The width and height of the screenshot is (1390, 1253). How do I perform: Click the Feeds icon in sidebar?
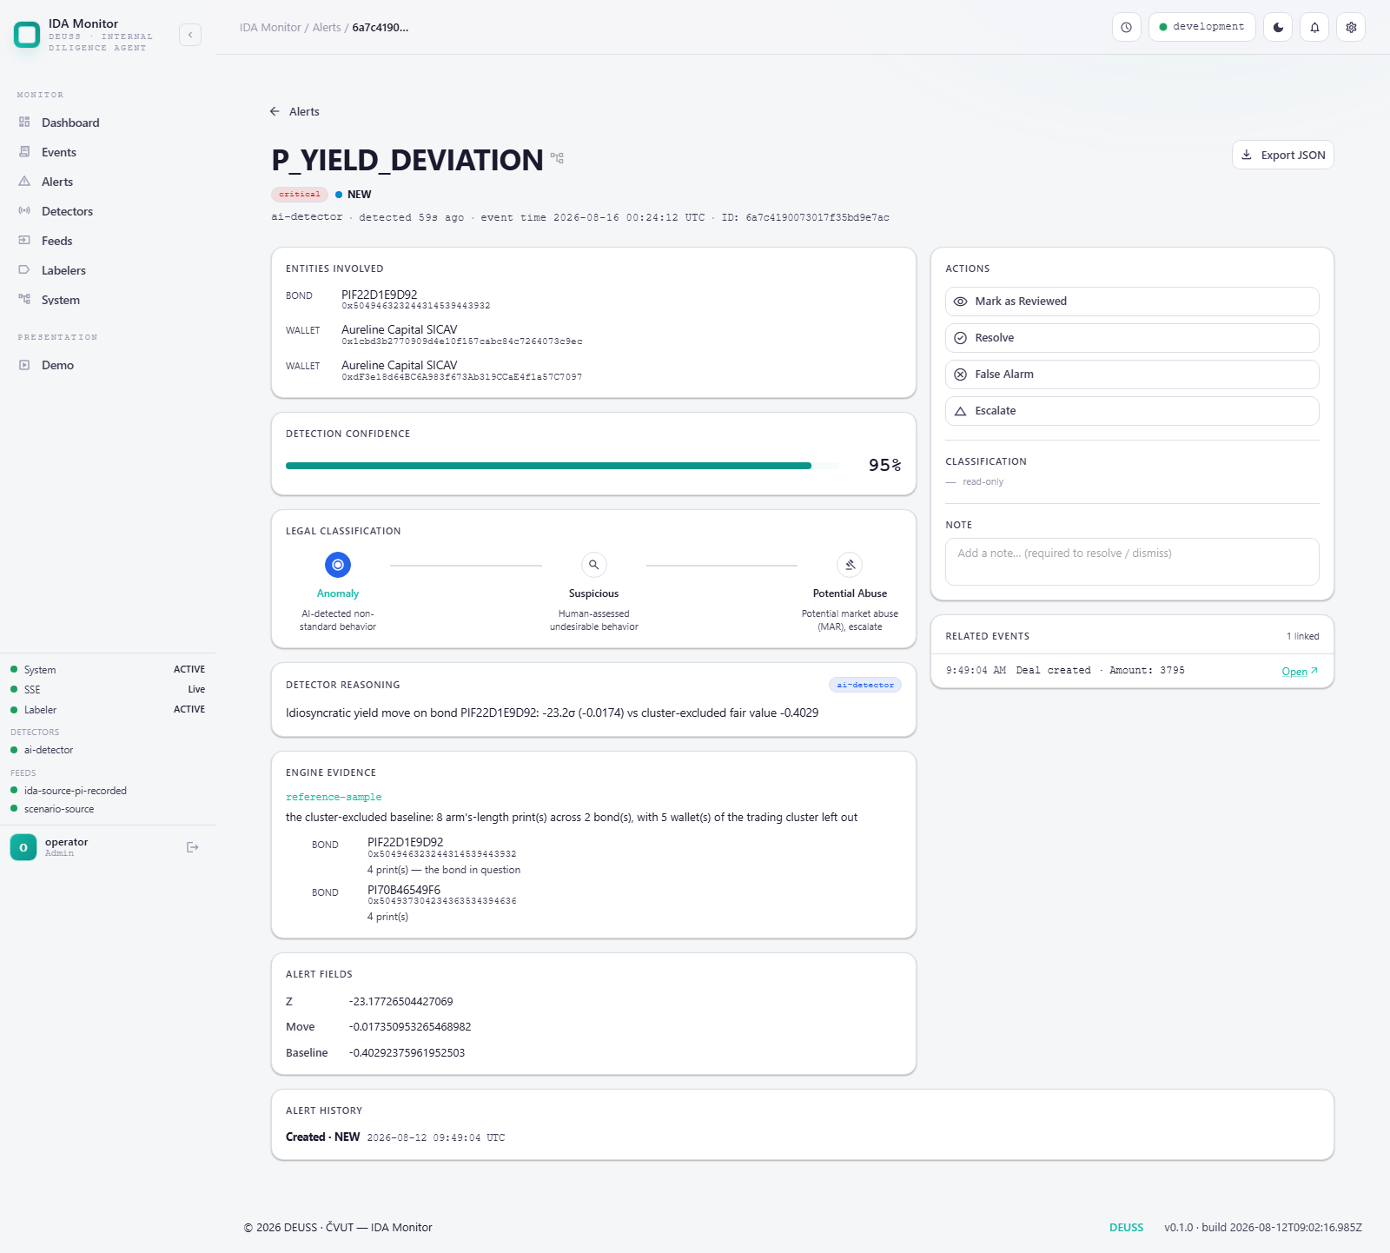point(24,241)
